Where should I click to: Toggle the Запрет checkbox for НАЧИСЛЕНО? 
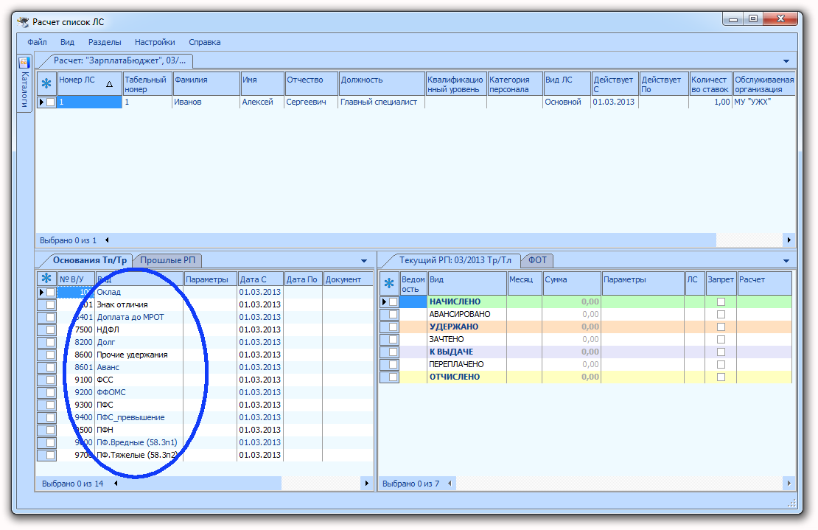[721, 301]
